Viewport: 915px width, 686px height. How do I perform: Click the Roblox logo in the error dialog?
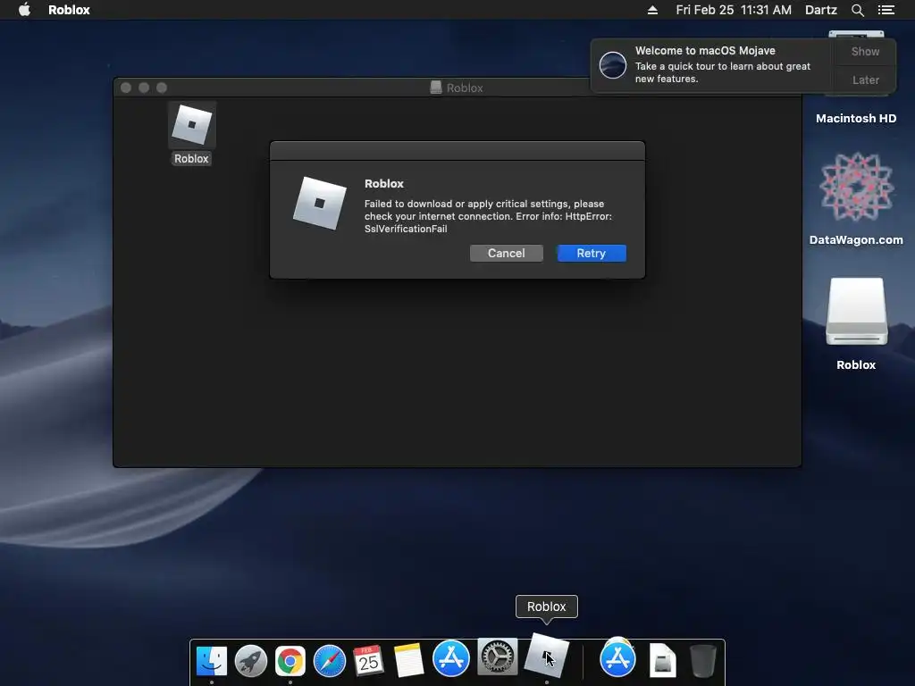320,203
